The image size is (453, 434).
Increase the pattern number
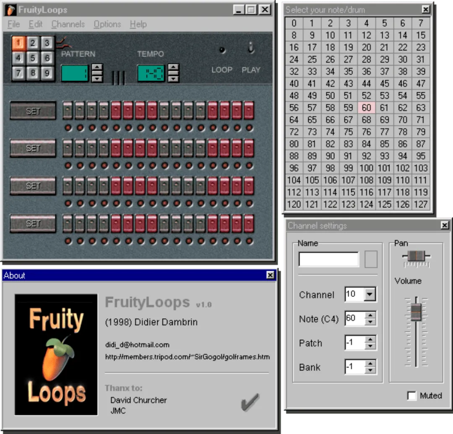click(97, 68)
